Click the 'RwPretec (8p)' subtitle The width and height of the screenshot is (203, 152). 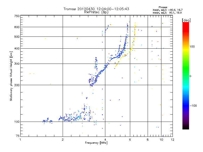[96, 12]
